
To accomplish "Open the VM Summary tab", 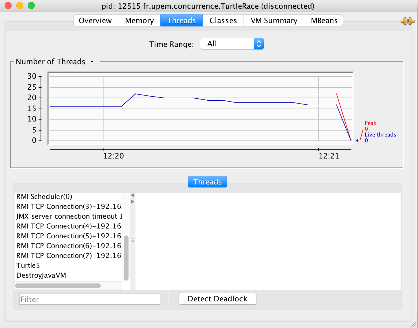I will point(274,21).
